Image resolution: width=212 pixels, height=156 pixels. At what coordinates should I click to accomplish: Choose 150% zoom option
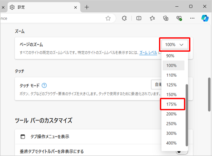(173, 95)
